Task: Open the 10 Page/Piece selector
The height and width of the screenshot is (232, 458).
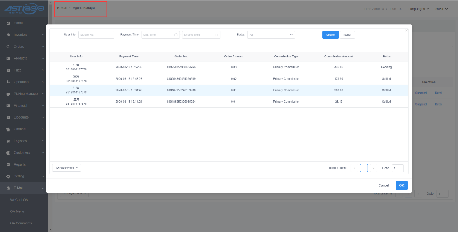Action: click(x=66, y=168)
